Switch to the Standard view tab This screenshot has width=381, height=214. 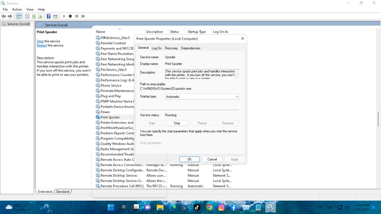coord(63,192)
